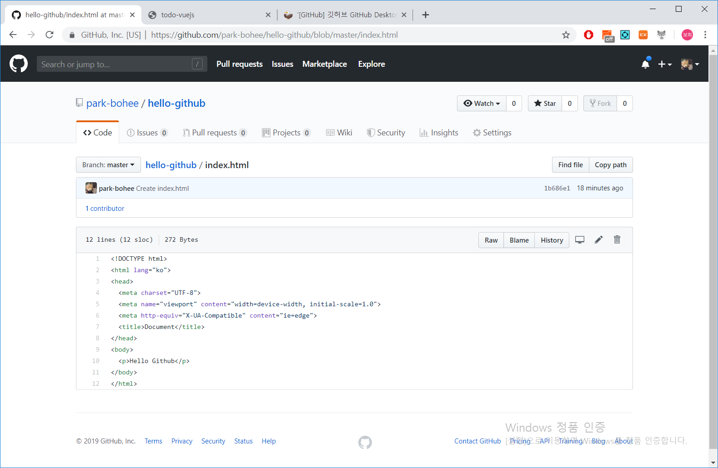Screen dimensions: 718x468
Task: Bookmark this page with star icon
Action: tap(566, 35)
